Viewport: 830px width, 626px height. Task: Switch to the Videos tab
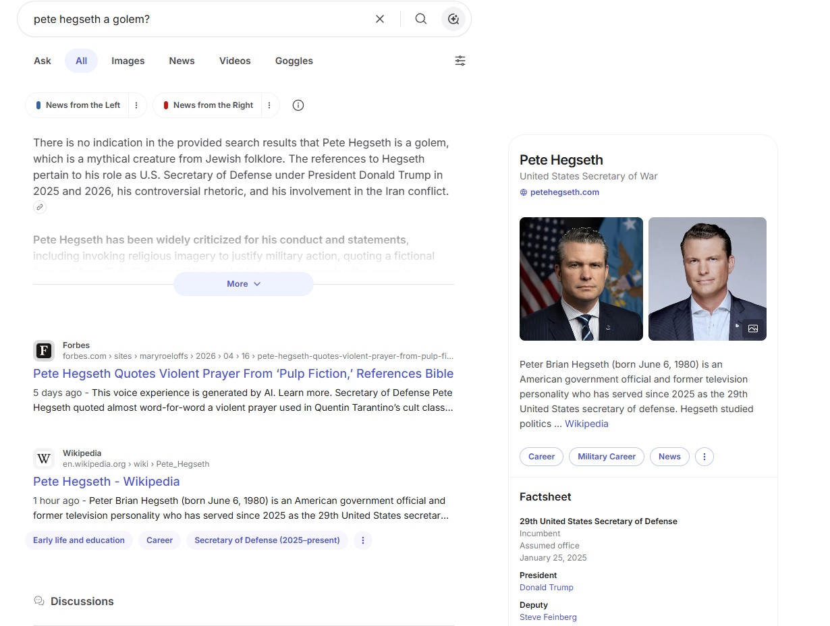(x=235, y=61)
